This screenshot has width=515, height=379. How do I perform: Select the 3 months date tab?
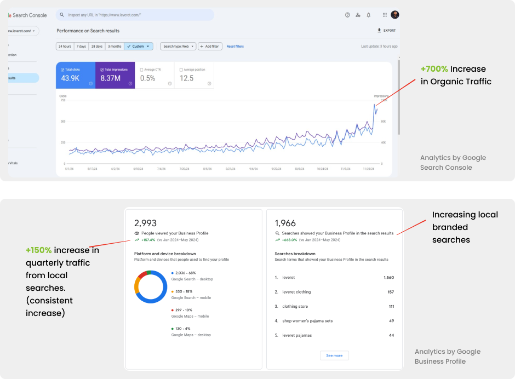[115, 47]
